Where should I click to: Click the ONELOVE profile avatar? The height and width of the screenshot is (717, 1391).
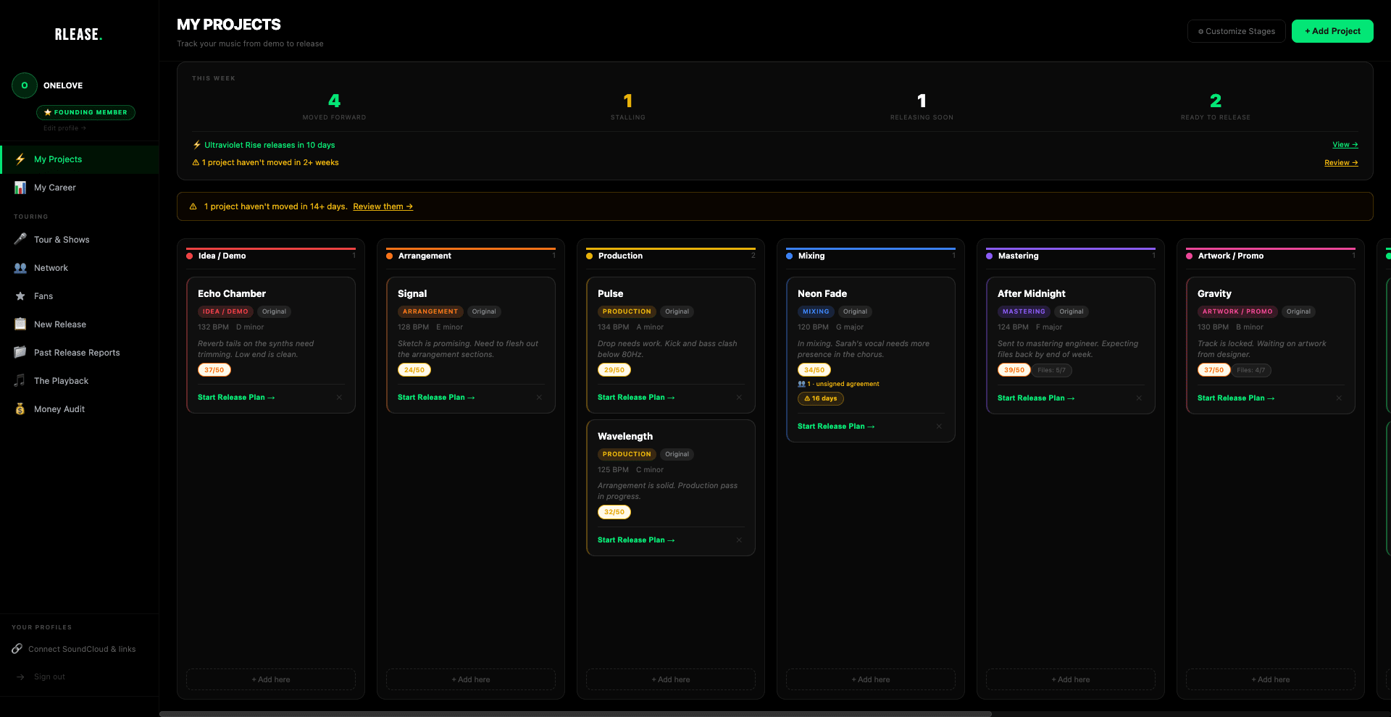coord(25,85)
